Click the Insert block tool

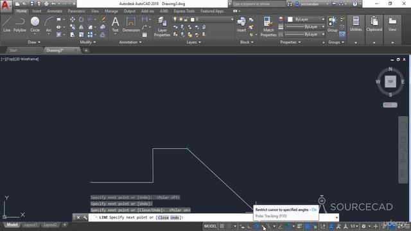[x=241, y=24]
